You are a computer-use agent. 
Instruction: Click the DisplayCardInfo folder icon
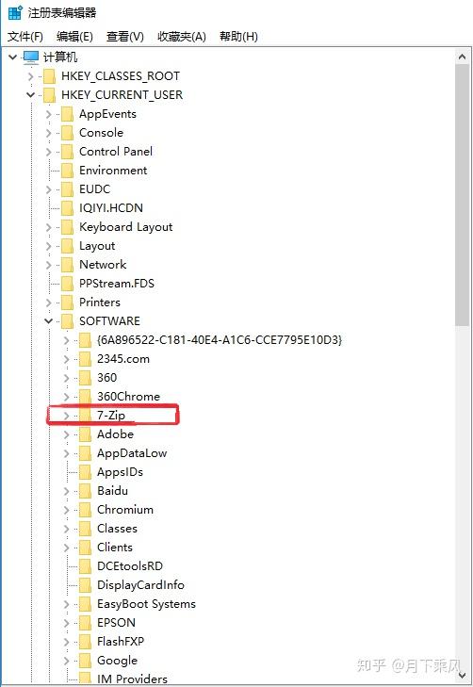click(x=86, y=585)
